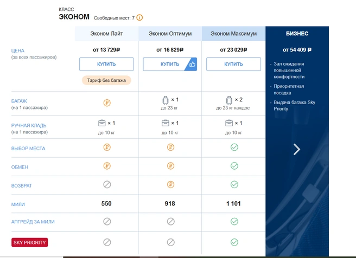
Task: Click the Тариф без багажа badge
Action: 106,80
